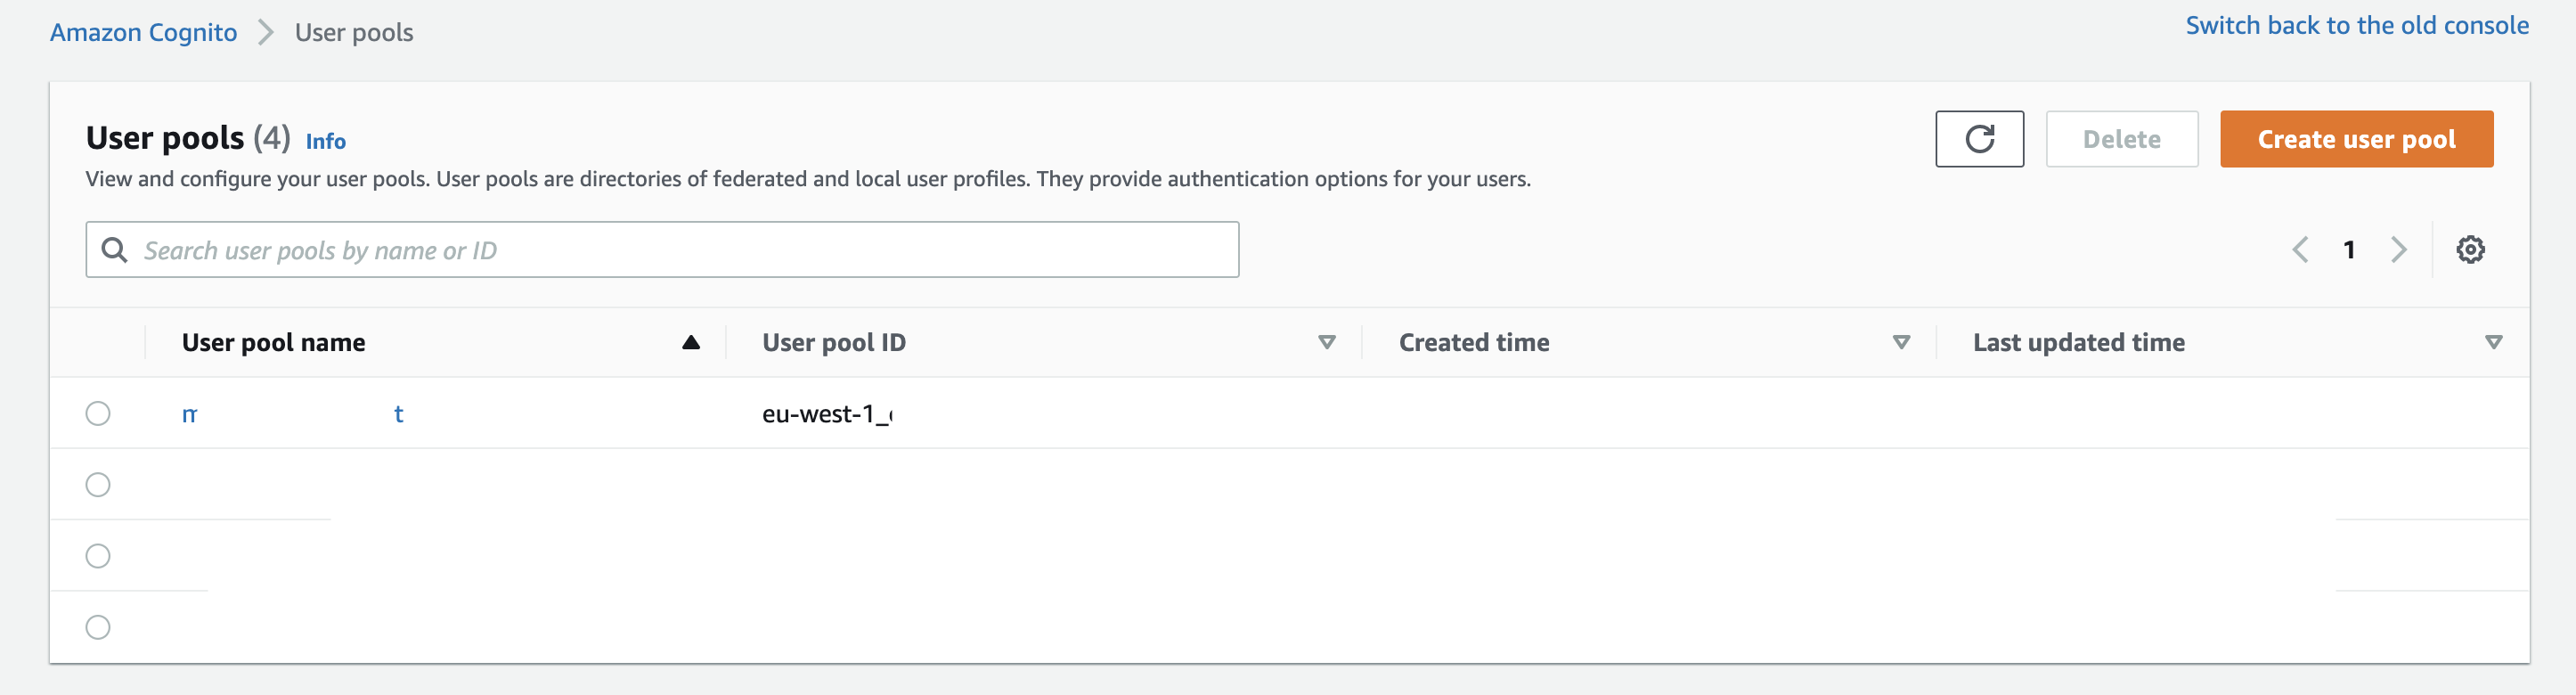This screenshot has width=2576, height=695.
Task: Open the Info link beside User pools
Action: (325, 141)
